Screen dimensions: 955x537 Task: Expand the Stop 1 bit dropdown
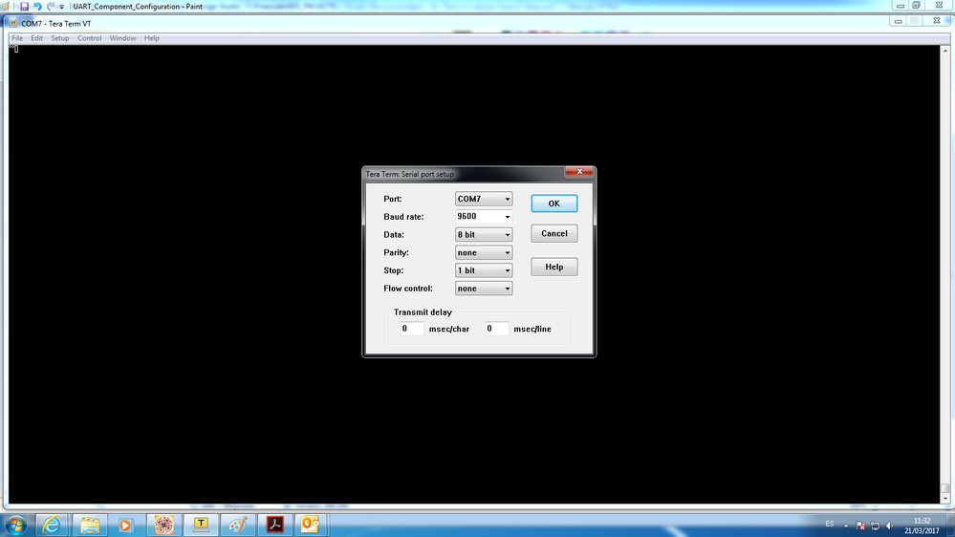tap(484, 271)
